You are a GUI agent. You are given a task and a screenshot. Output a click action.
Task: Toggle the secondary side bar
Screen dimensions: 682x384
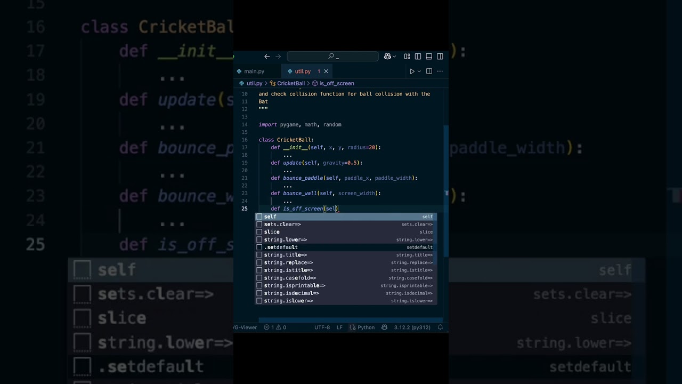tap(440, 57)
